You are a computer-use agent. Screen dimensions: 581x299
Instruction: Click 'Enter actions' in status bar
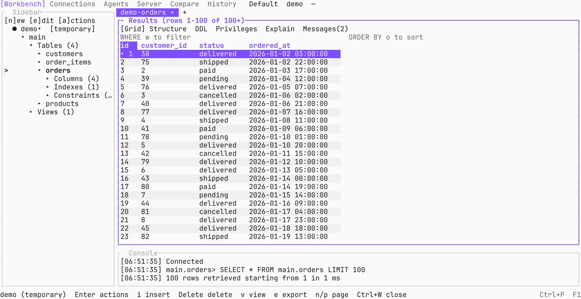coord(101,295)
